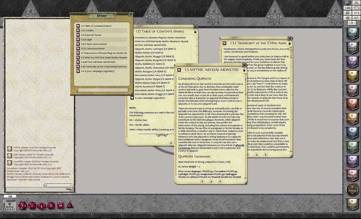Click the Modifier box showing 0
361x219 pixels.
pyautogui.click(x=10, y=206)
